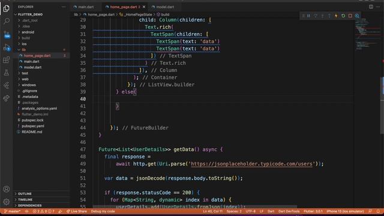Open the Extensions view

point(7,60)
